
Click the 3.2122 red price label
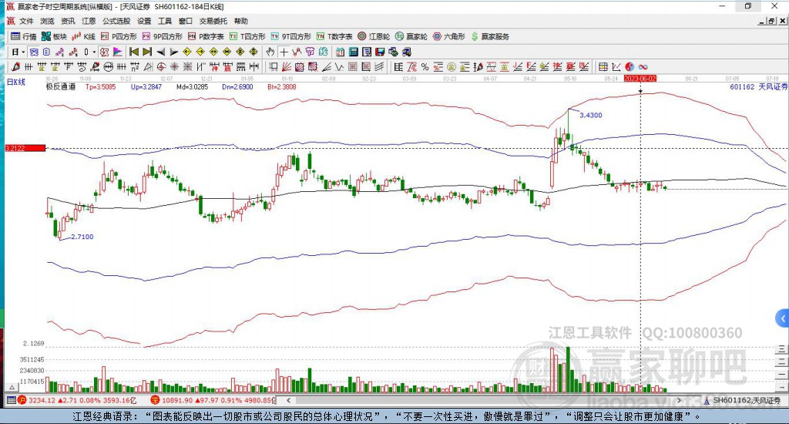coord(25,148)
